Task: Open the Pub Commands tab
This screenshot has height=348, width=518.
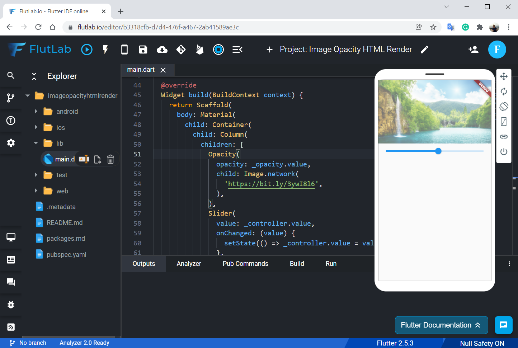Action: (245, 264)
